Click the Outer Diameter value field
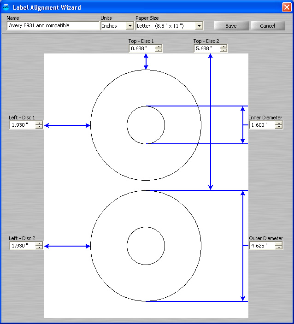 [262, 246]
